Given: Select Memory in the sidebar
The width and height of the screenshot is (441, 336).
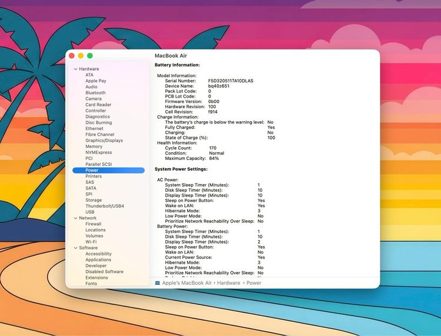Looking at the screenshot, I should tap(94, 147).
